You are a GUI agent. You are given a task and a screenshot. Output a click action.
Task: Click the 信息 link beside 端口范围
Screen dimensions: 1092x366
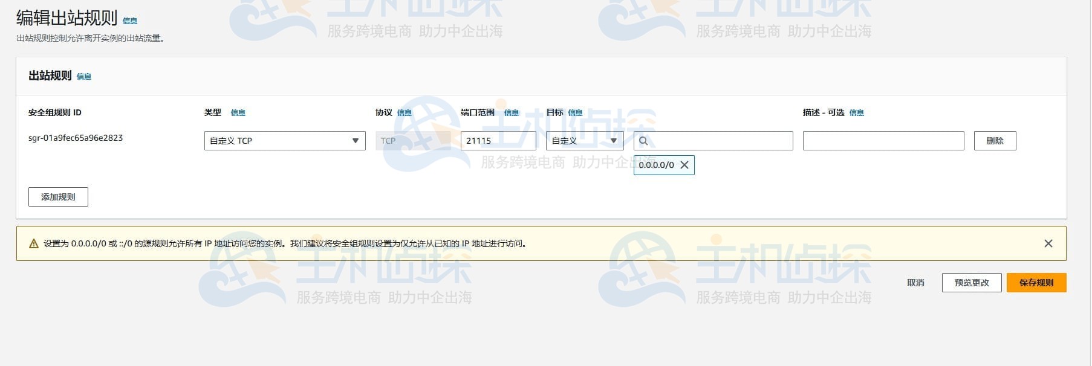point(512,113)
